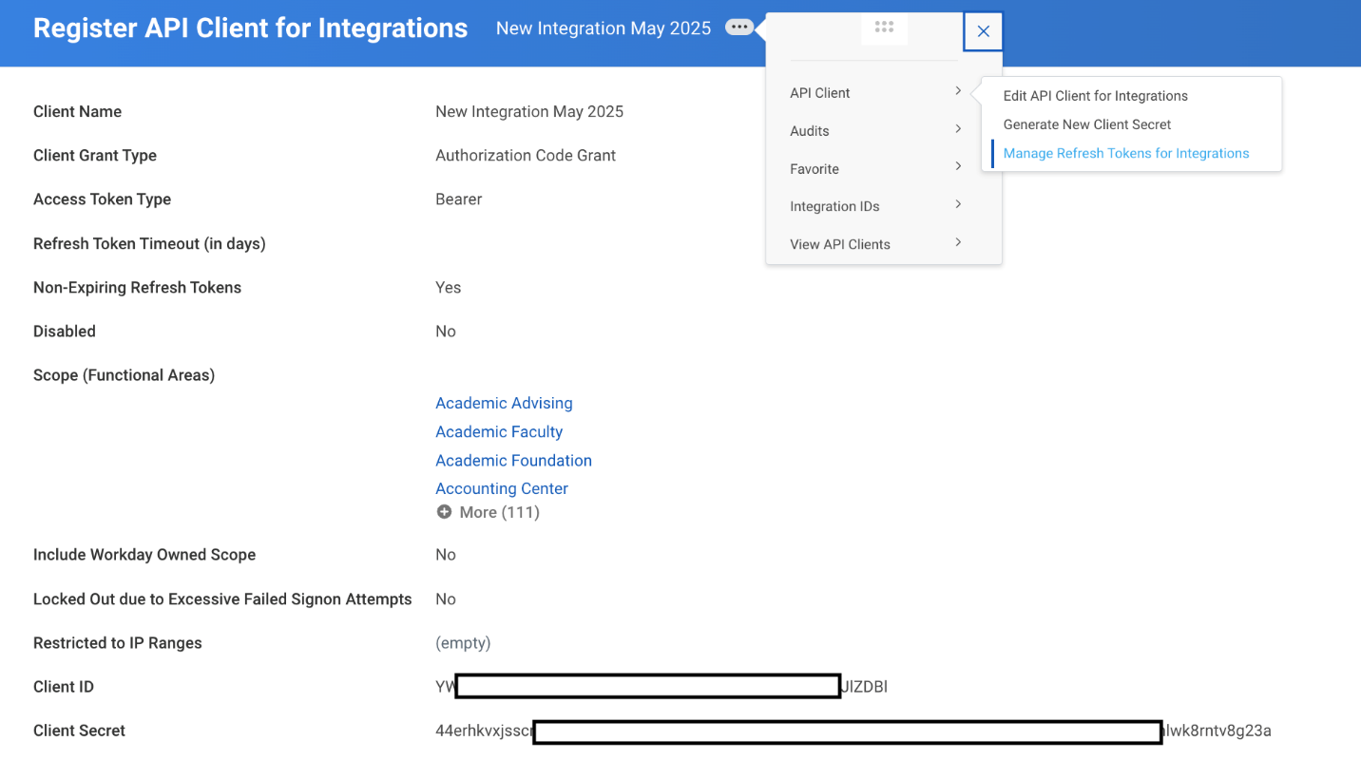Click the Academic Foundation link
This screenshot has width=1361, height=779.
(513, 460)
